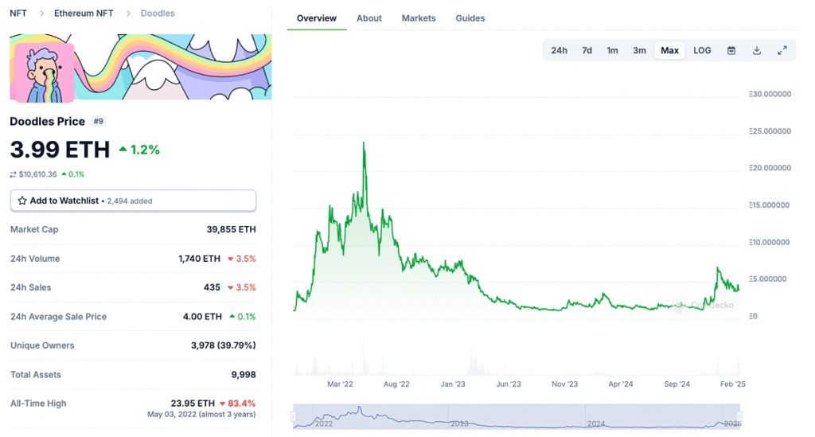The height and width of the screenshot is (437, 815).
Task: Select the 24h chart range
Action: 559,50
